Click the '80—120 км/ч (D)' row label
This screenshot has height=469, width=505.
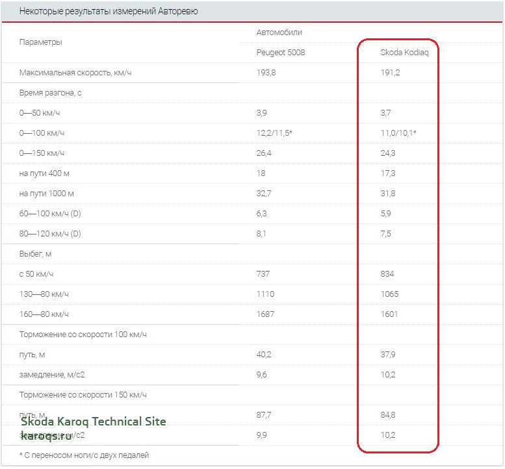(50, 234)
